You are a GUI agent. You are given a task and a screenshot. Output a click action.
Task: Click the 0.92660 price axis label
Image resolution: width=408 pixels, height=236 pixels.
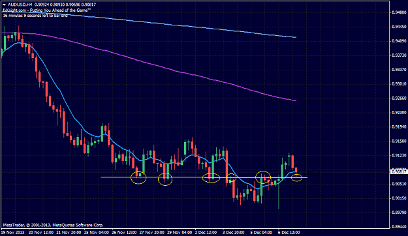(400, 98)
